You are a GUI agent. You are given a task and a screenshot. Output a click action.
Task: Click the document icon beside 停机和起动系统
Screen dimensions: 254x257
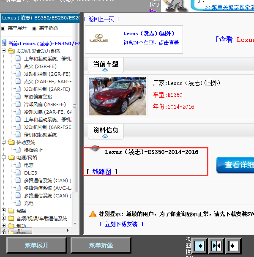pos(18,134)
